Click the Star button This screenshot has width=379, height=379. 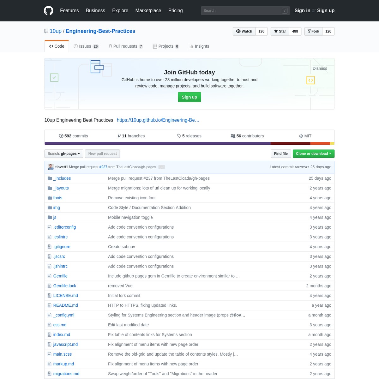[x=280, y=31]
